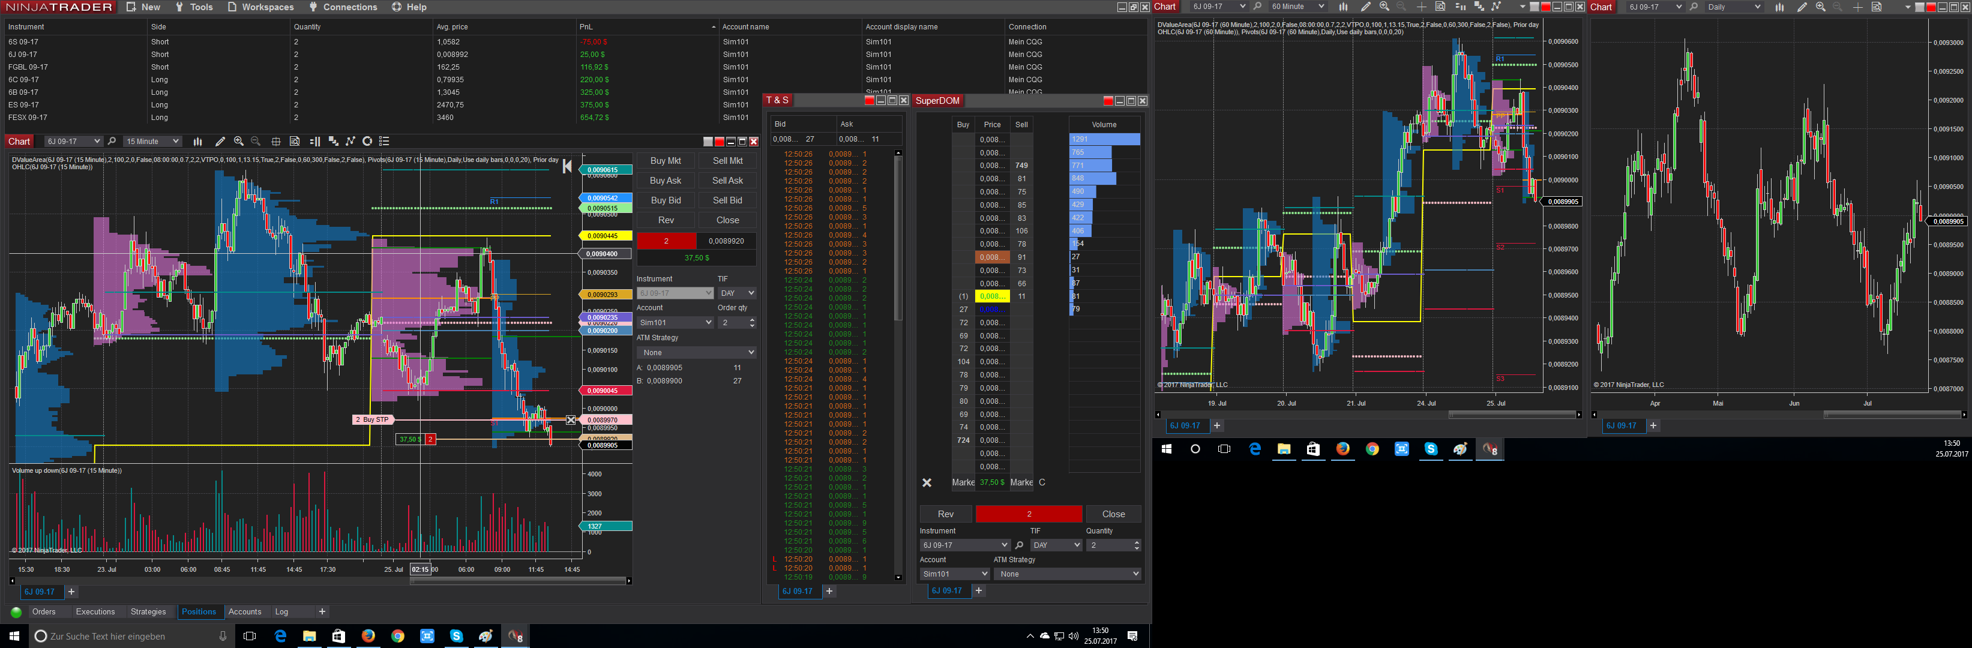Zoom in on the 15 Minute chart
The width and height of the screenshot is (1972, 648).
coord(239,142)
